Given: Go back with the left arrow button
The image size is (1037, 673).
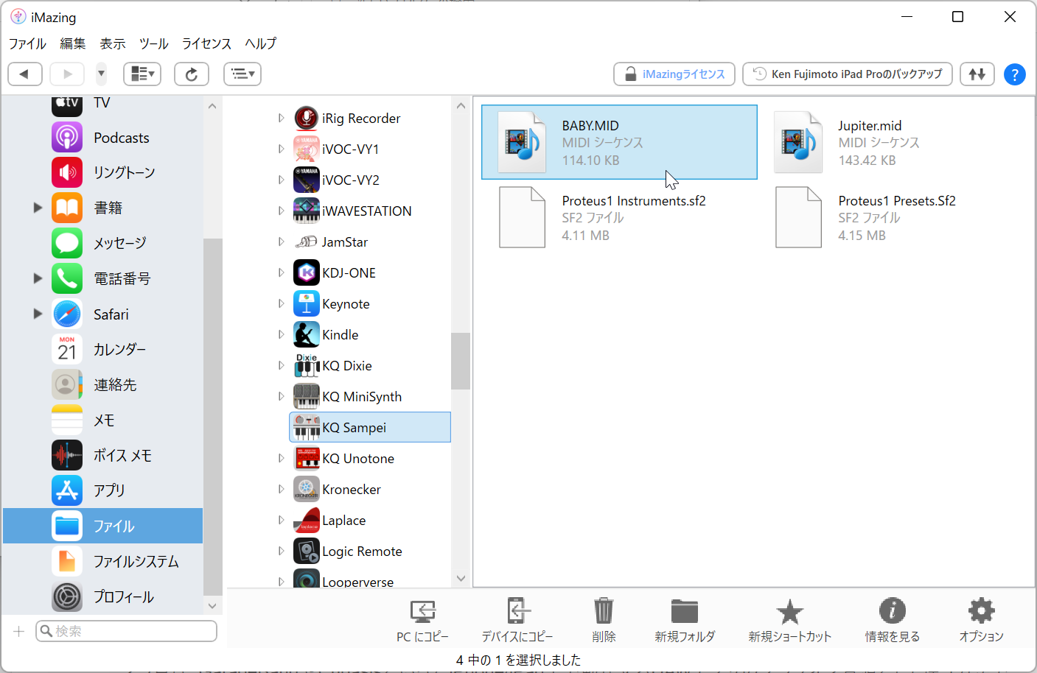Looking at the screenshot, I should click(24, 74).
